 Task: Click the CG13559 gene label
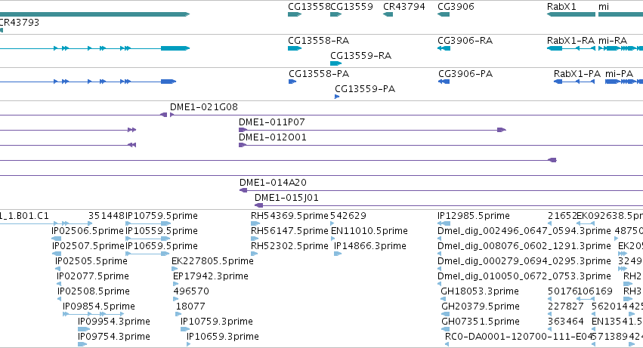pos(351,7)
